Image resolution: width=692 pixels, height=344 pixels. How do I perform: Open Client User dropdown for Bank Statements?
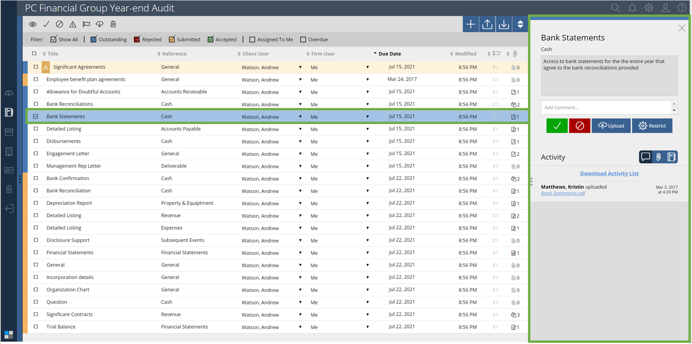tap(300, 117)
